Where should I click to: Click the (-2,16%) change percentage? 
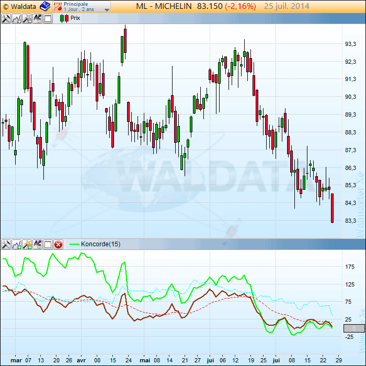tap(241, 6)
